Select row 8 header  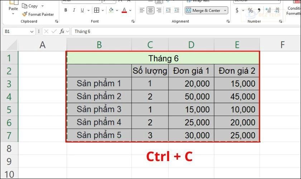9,148
